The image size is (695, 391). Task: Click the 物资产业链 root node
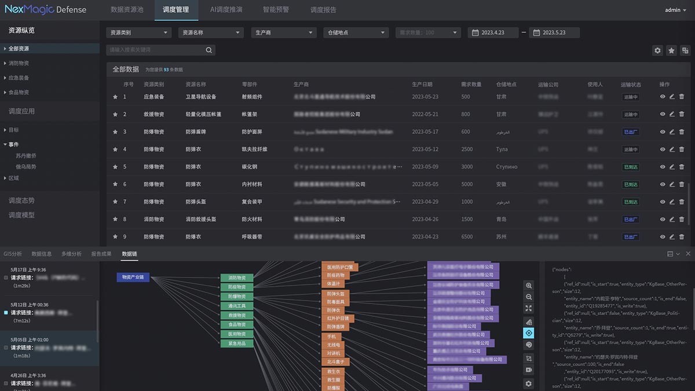click(x=133, y=277)
